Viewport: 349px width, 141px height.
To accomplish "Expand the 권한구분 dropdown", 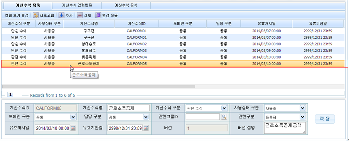I will (302, 117).
